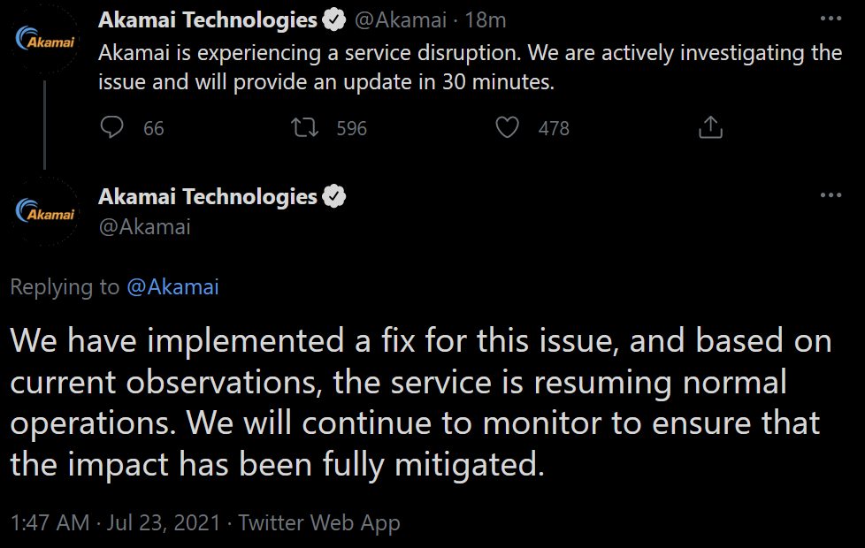Click Akamai avatar on reply tweet

45,213
